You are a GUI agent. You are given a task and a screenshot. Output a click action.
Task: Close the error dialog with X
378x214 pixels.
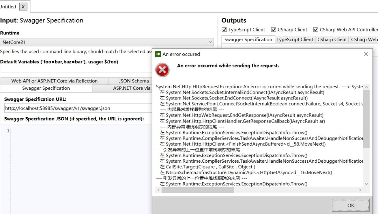tap(366, 54)
